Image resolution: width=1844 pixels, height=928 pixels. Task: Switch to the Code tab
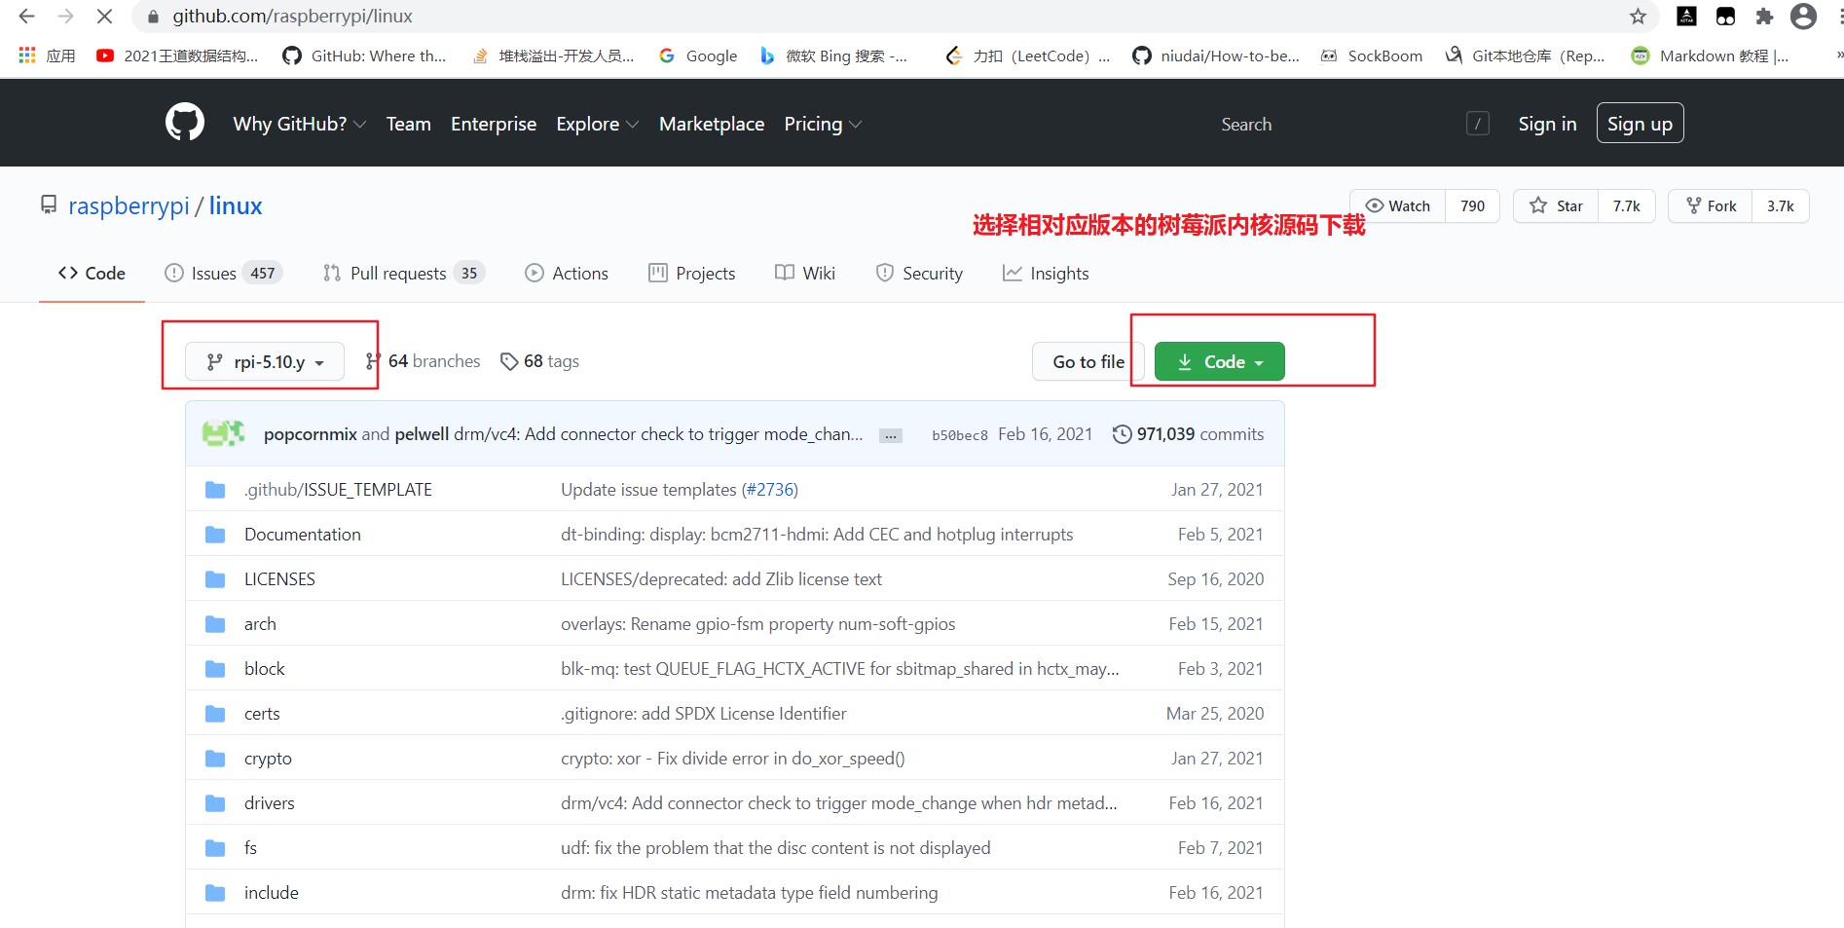(92, 274)
